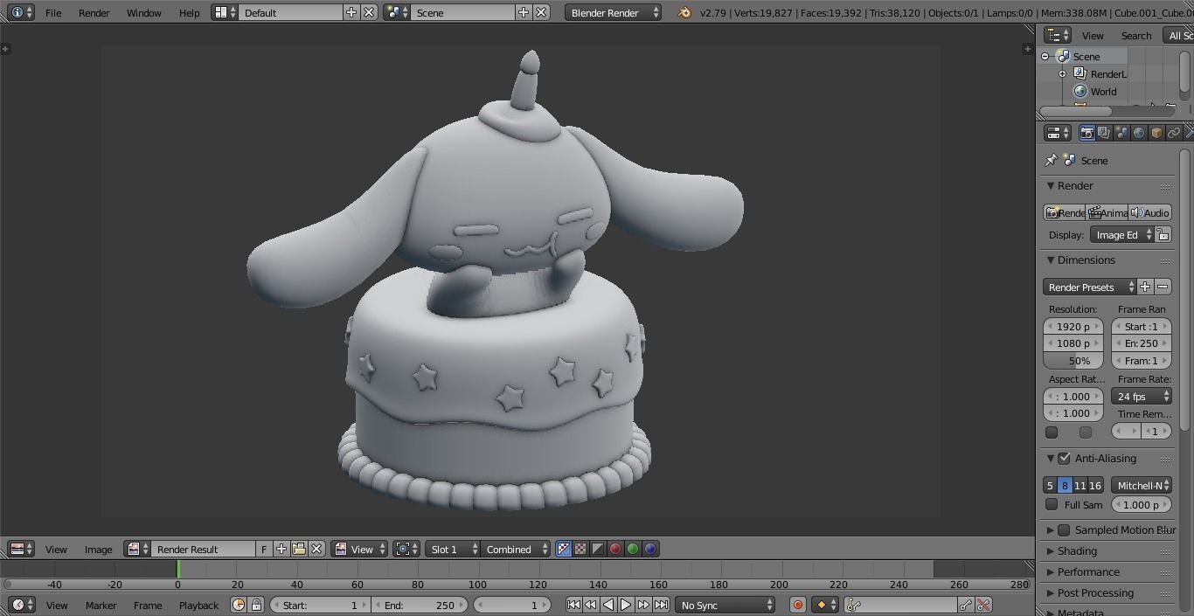The image size is (1194, 616).
Task: Select World in the outliner
Action: pos(1103,92)
